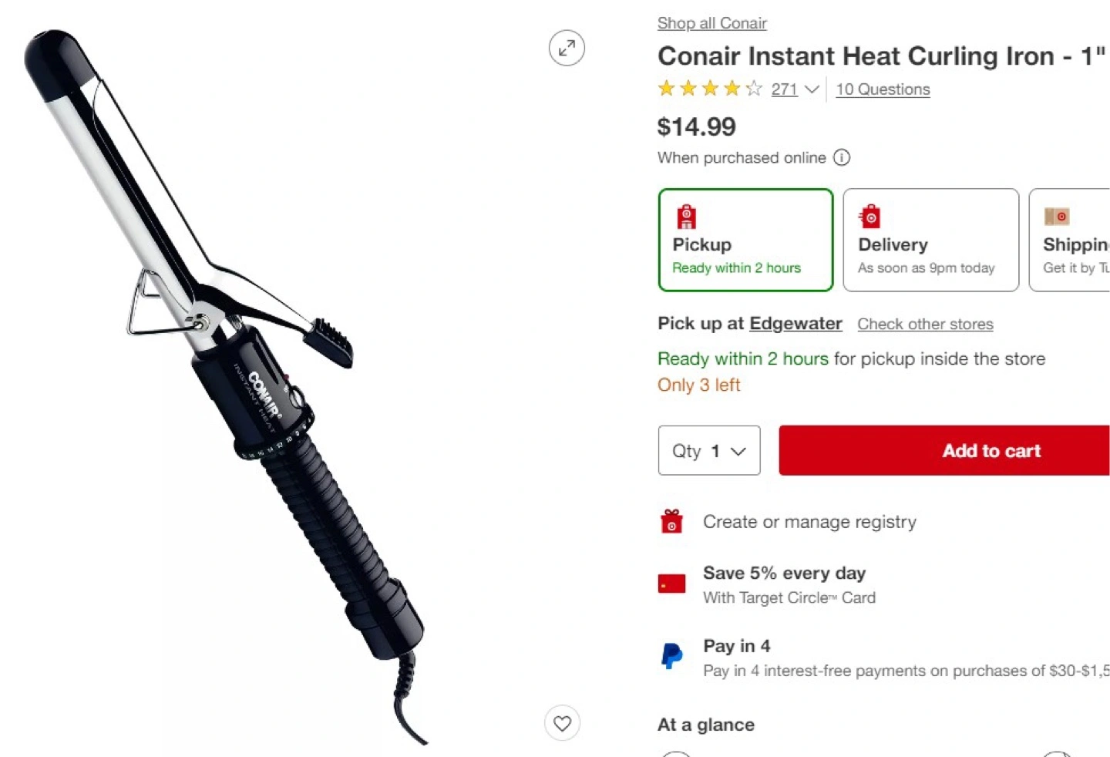This screenshot has width=1110, height=757.
Task: Click the Delivery bag icon
Action: (870, 217)
